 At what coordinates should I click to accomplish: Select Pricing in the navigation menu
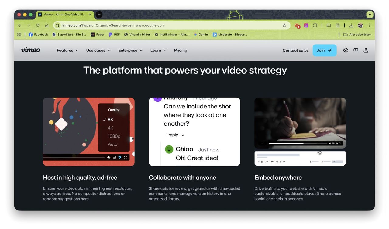click(181, 50)
